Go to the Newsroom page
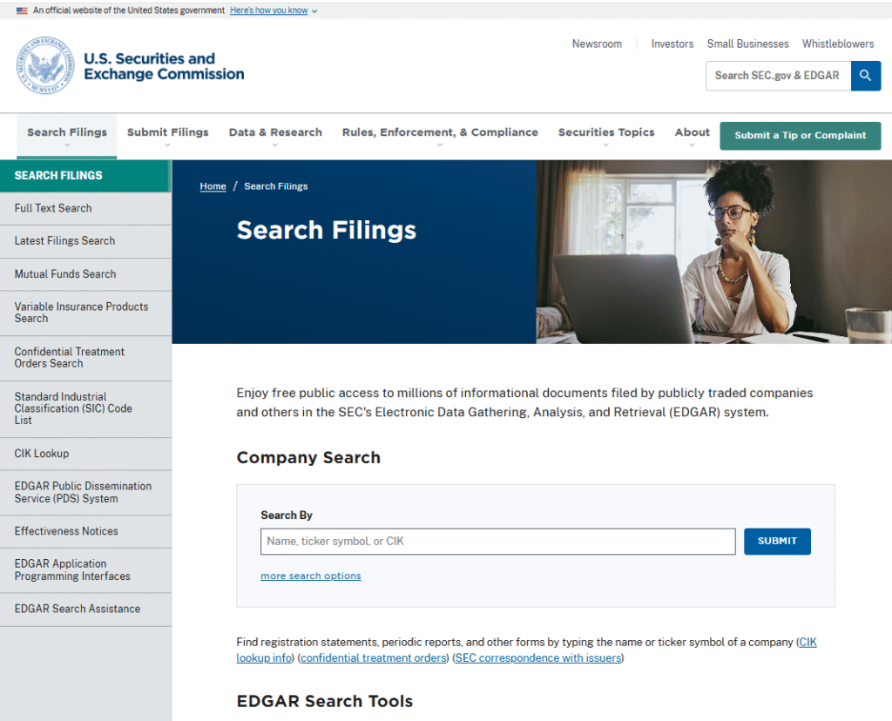The width and height of the screenshot is (892, 721). coord(597,44)
